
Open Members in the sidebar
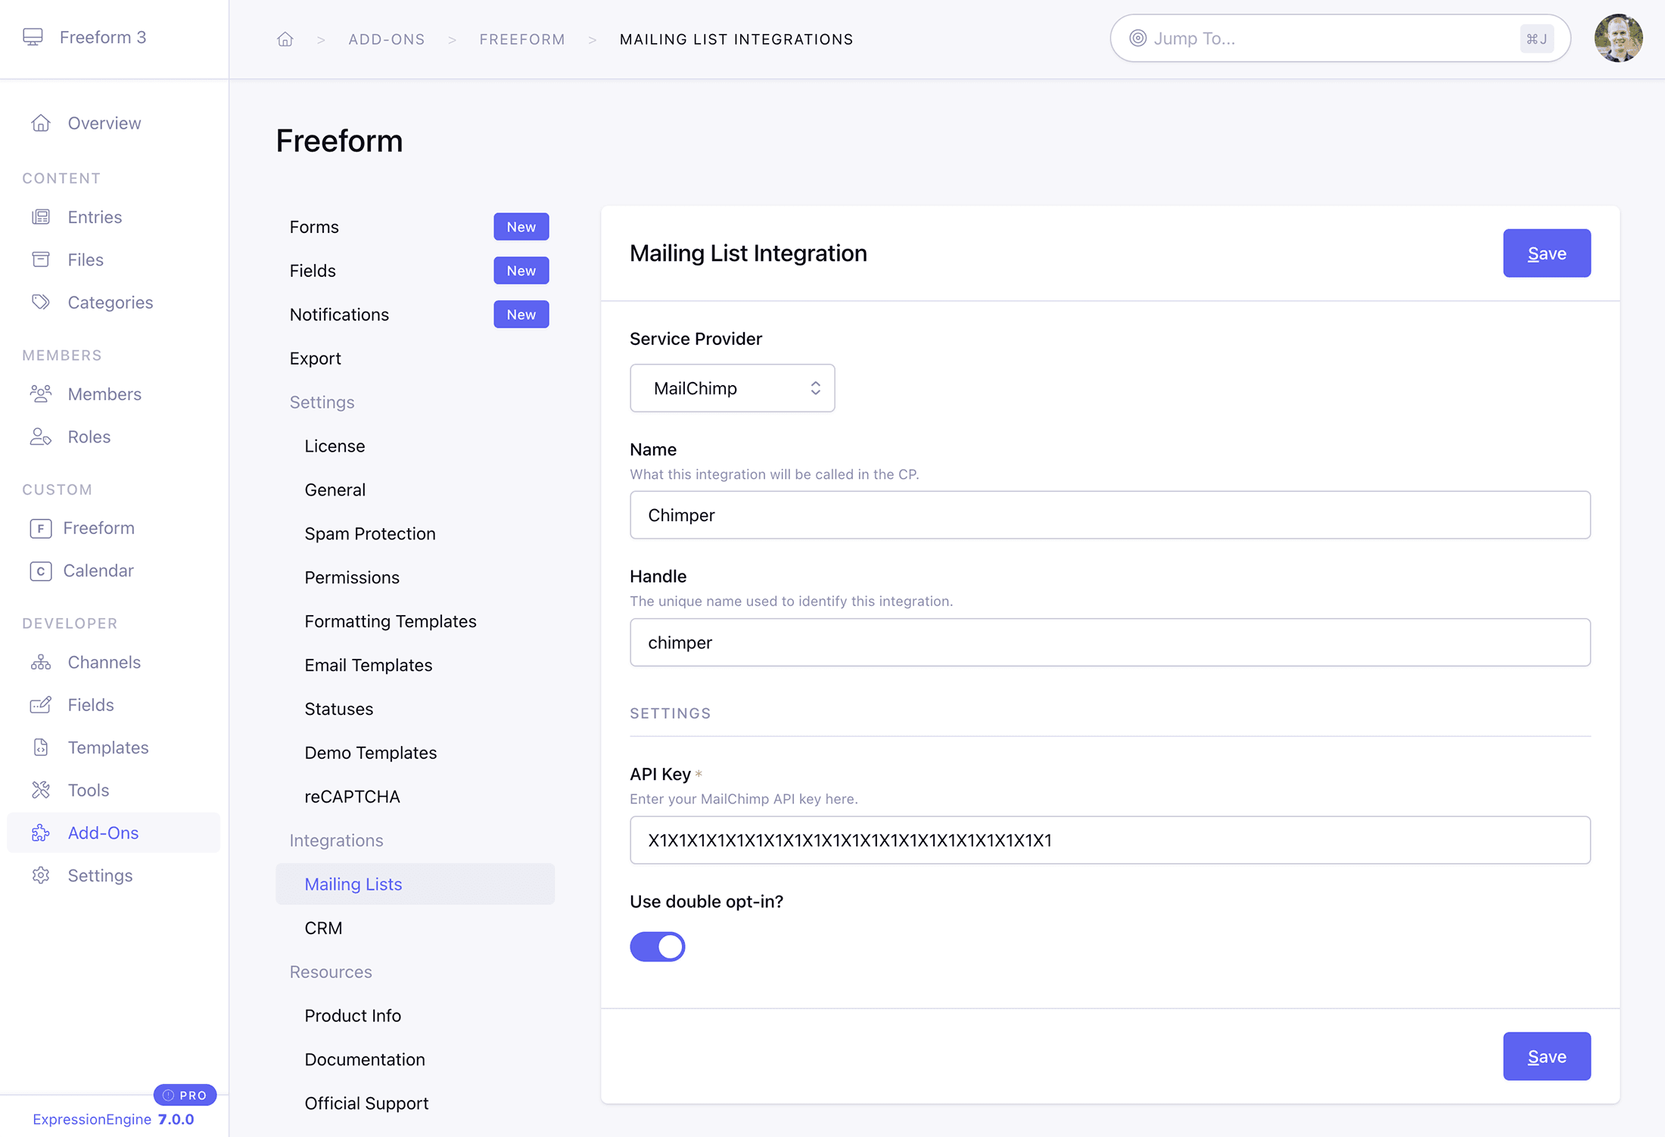click(x=104, y=393)
